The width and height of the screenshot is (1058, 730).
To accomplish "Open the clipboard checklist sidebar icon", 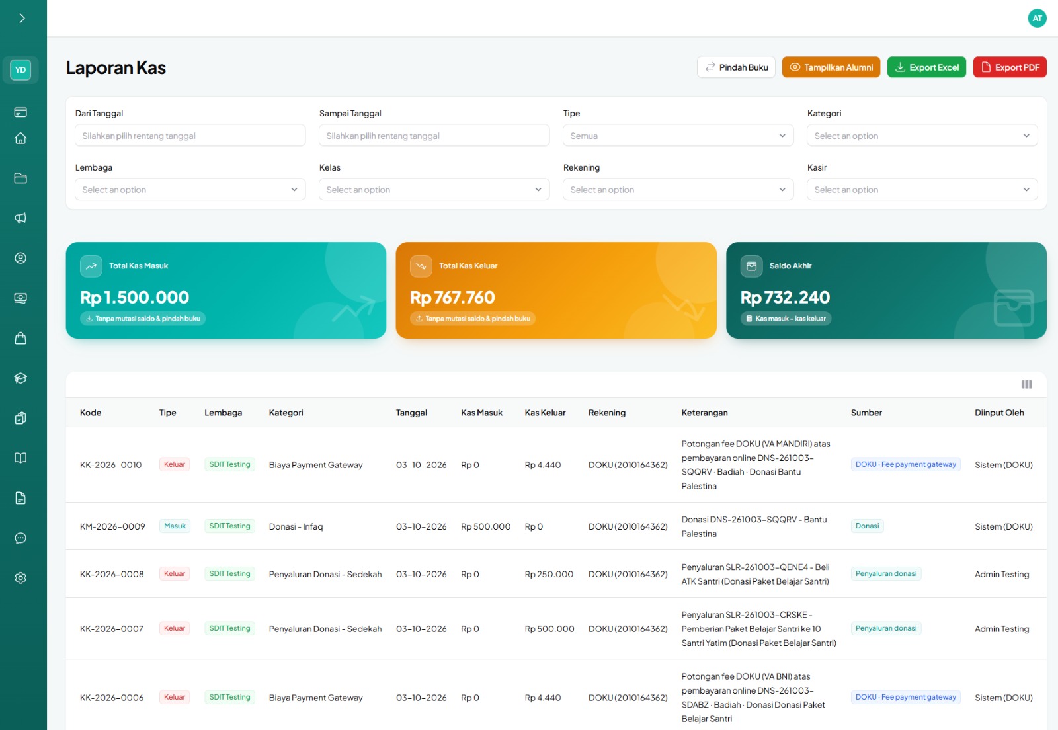I will [x=20, y=418].
